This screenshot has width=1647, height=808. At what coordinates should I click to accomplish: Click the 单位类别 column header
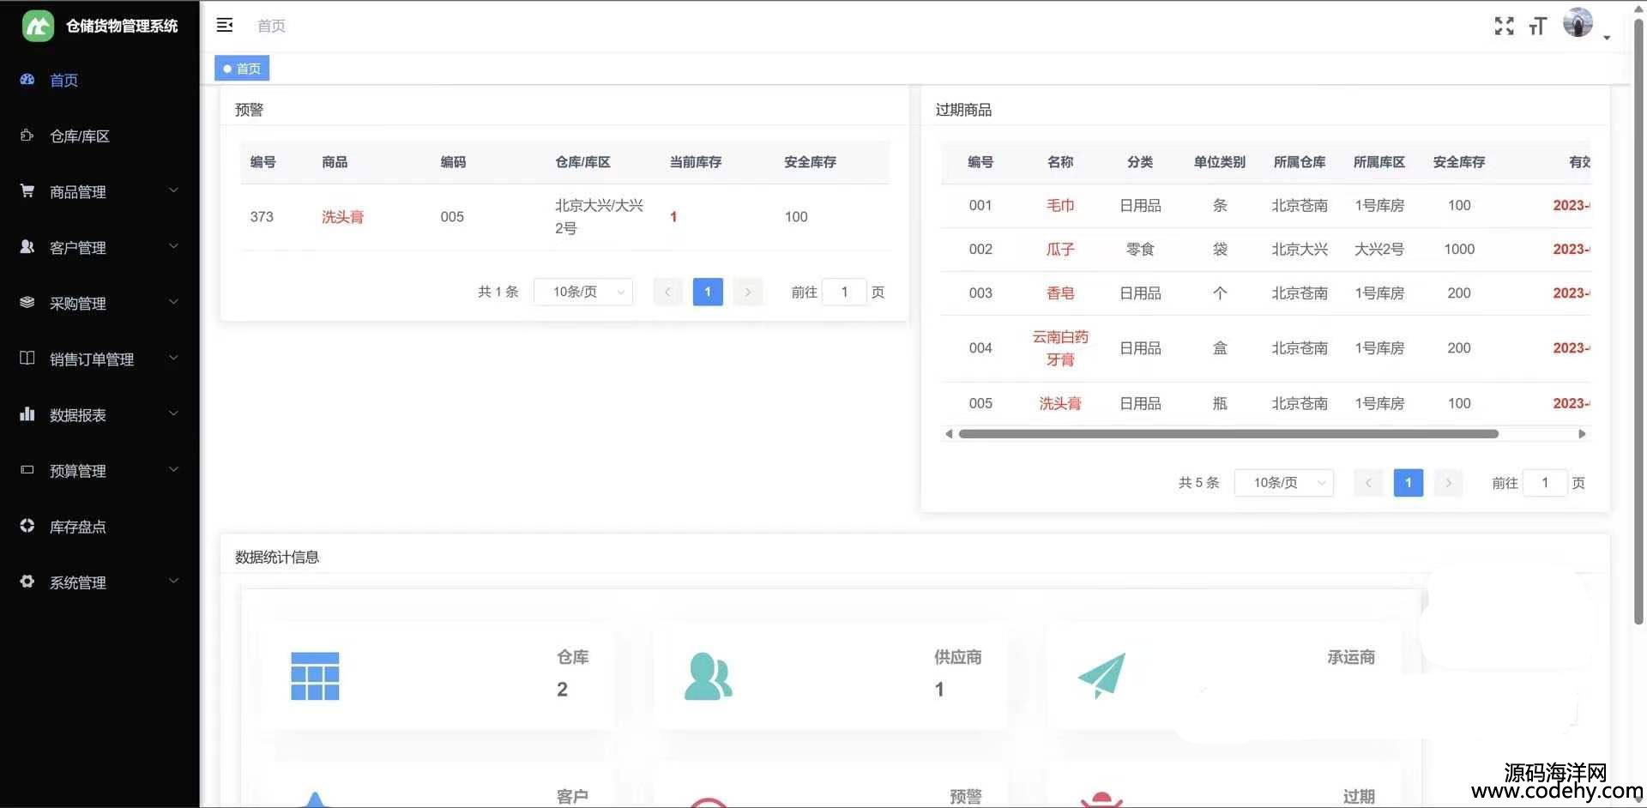1220,162
